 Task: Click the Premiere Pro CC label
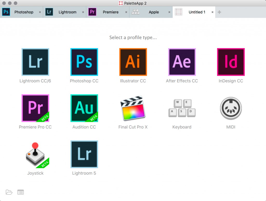(35, 127)
